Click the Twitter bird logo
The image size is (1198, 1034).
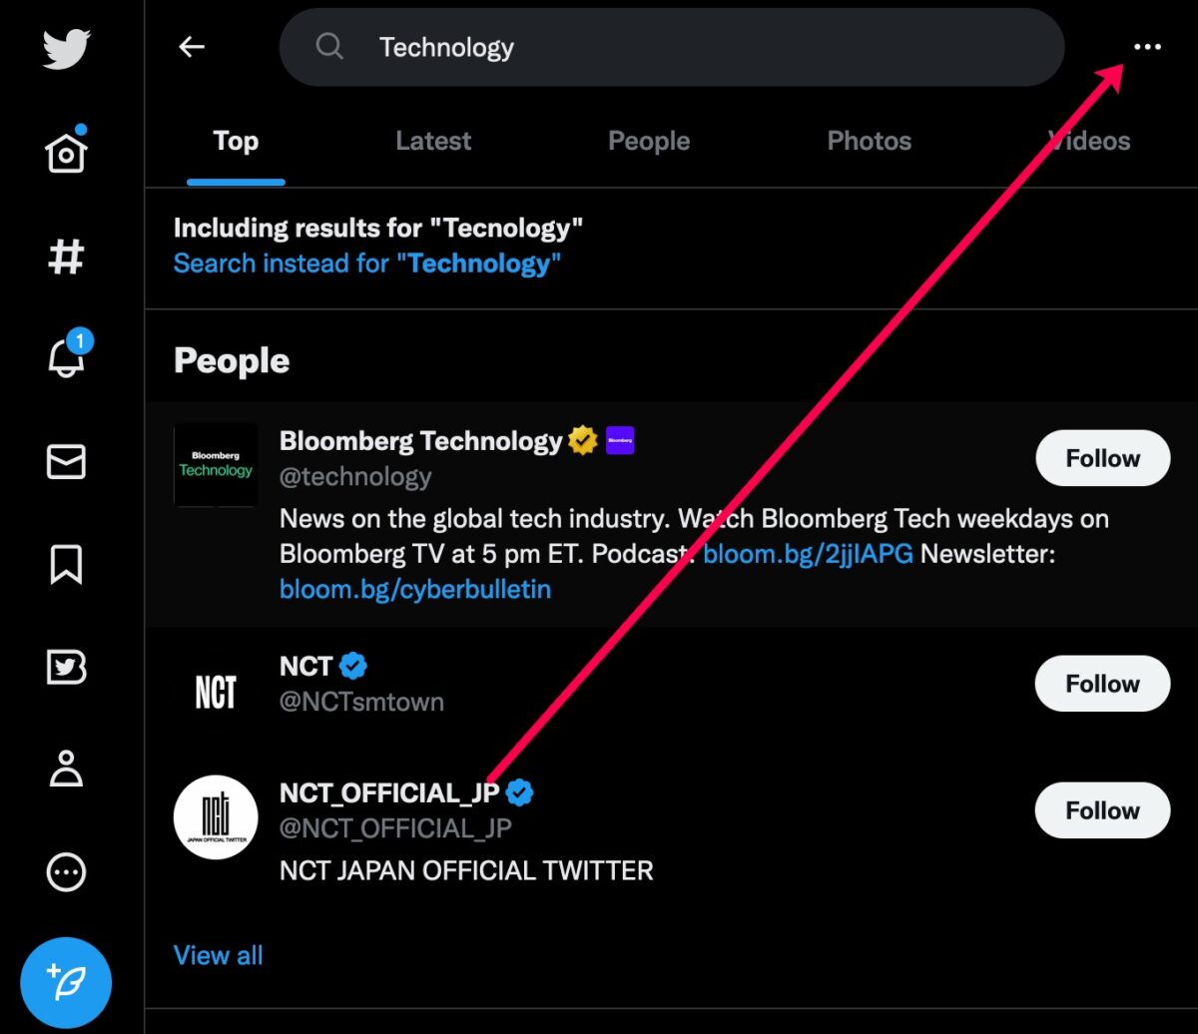pos(67,49)
